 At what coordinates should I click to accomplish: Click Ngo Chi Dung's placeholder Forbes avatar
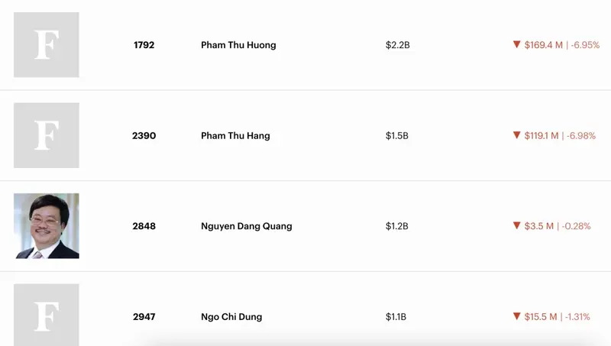tap(47, 315)
